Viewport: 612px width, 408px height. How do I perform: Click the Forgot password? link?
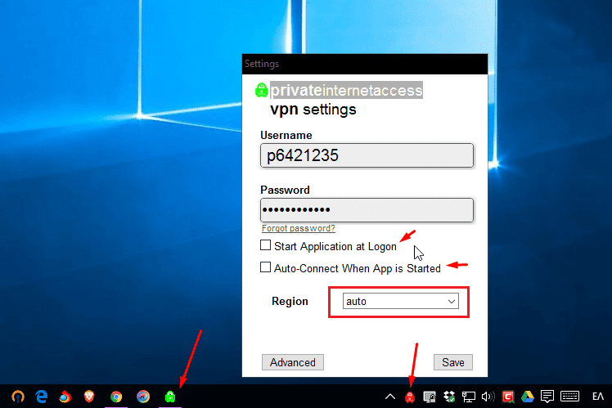pos(298,228)
